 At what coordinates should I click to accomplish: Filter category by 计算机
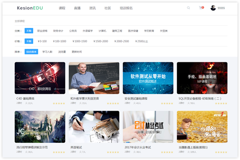[103, 31]
